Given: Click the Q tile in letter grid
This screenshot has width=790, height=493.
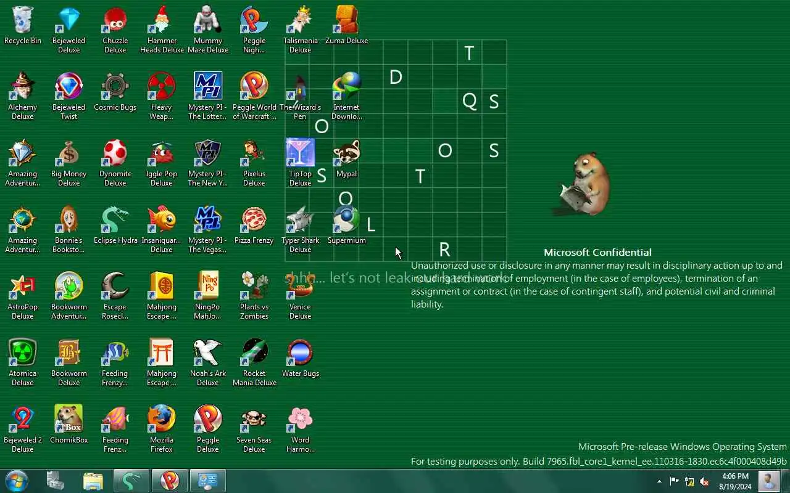Looking at the screenshot, I should click(x=470, y=101).
